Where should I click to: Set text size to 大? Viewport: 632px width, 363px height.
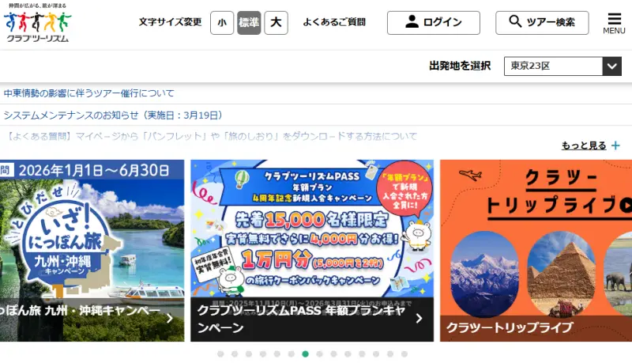276,23
